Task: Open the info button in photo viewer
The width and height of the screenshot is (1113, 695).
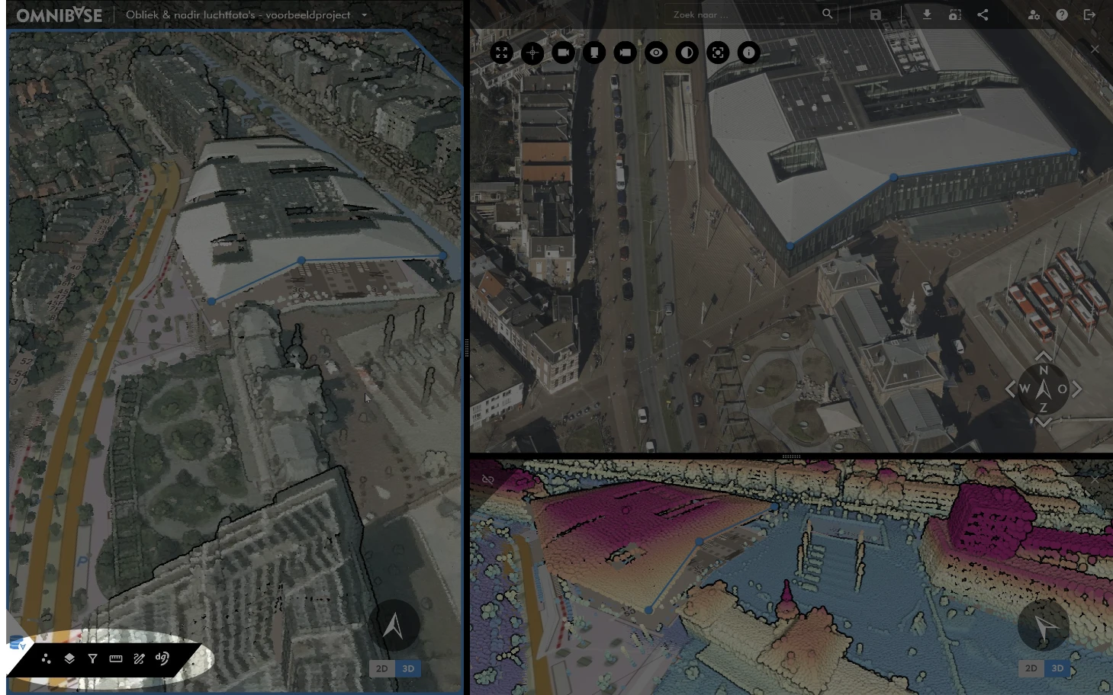Action: coord(748,53)
